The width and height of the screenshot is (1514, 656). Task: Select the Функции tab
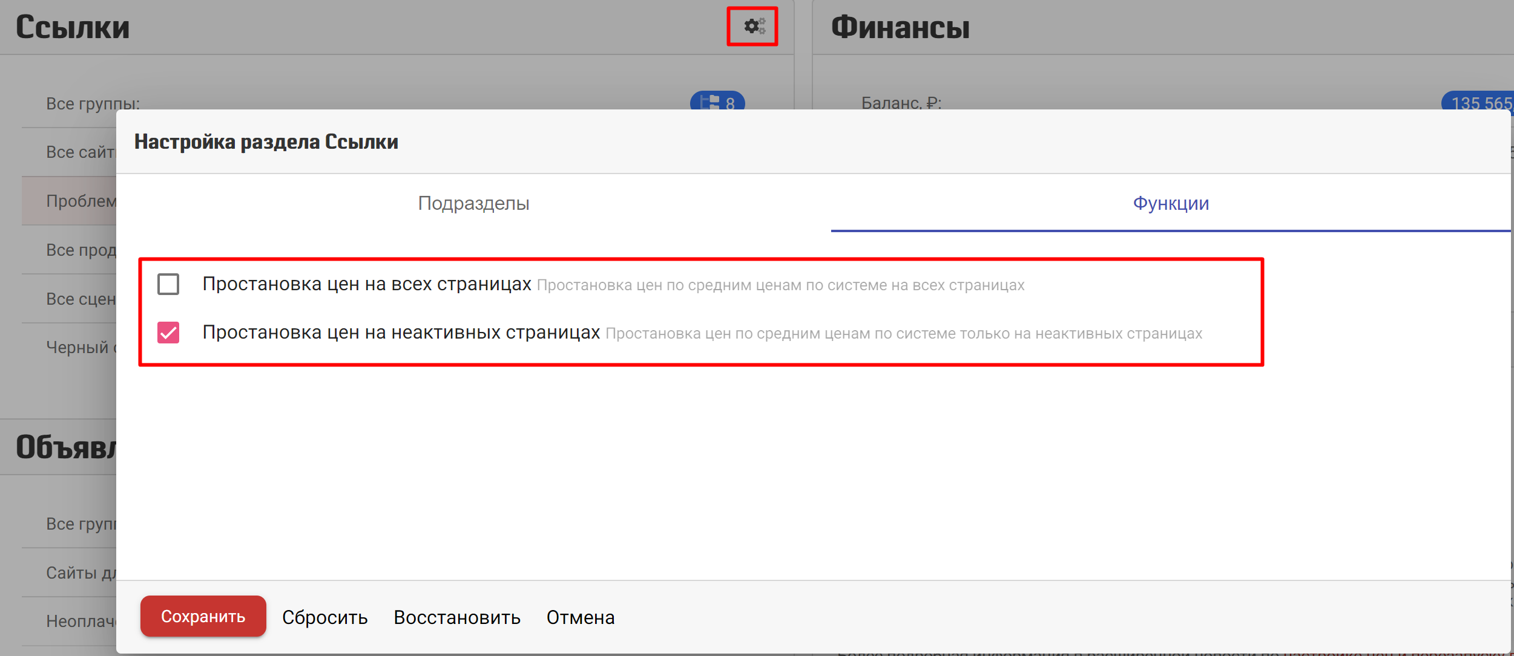pos(1171,203)
